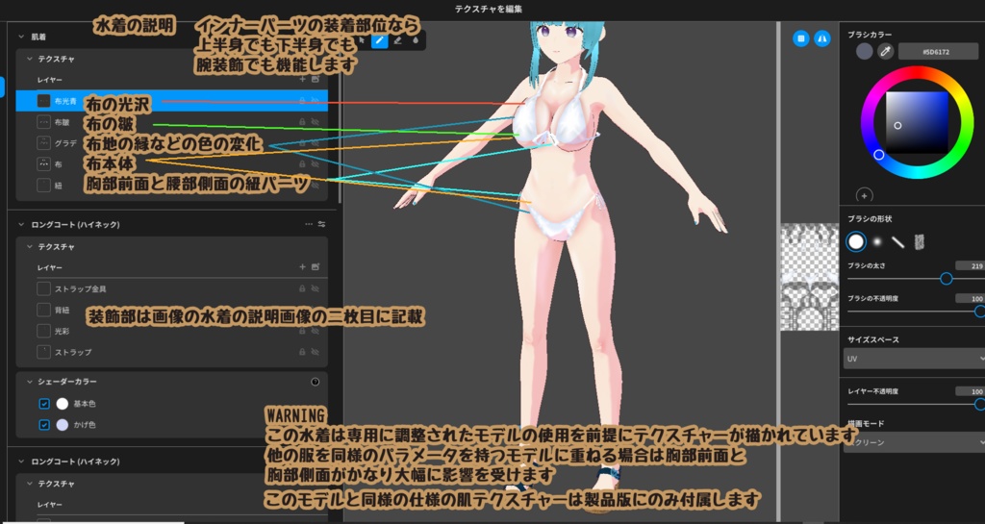The width and height of the screenshot is (985, 524).
Task: Click the ブラシの太さ slider handle
Action: coord(947,279)
